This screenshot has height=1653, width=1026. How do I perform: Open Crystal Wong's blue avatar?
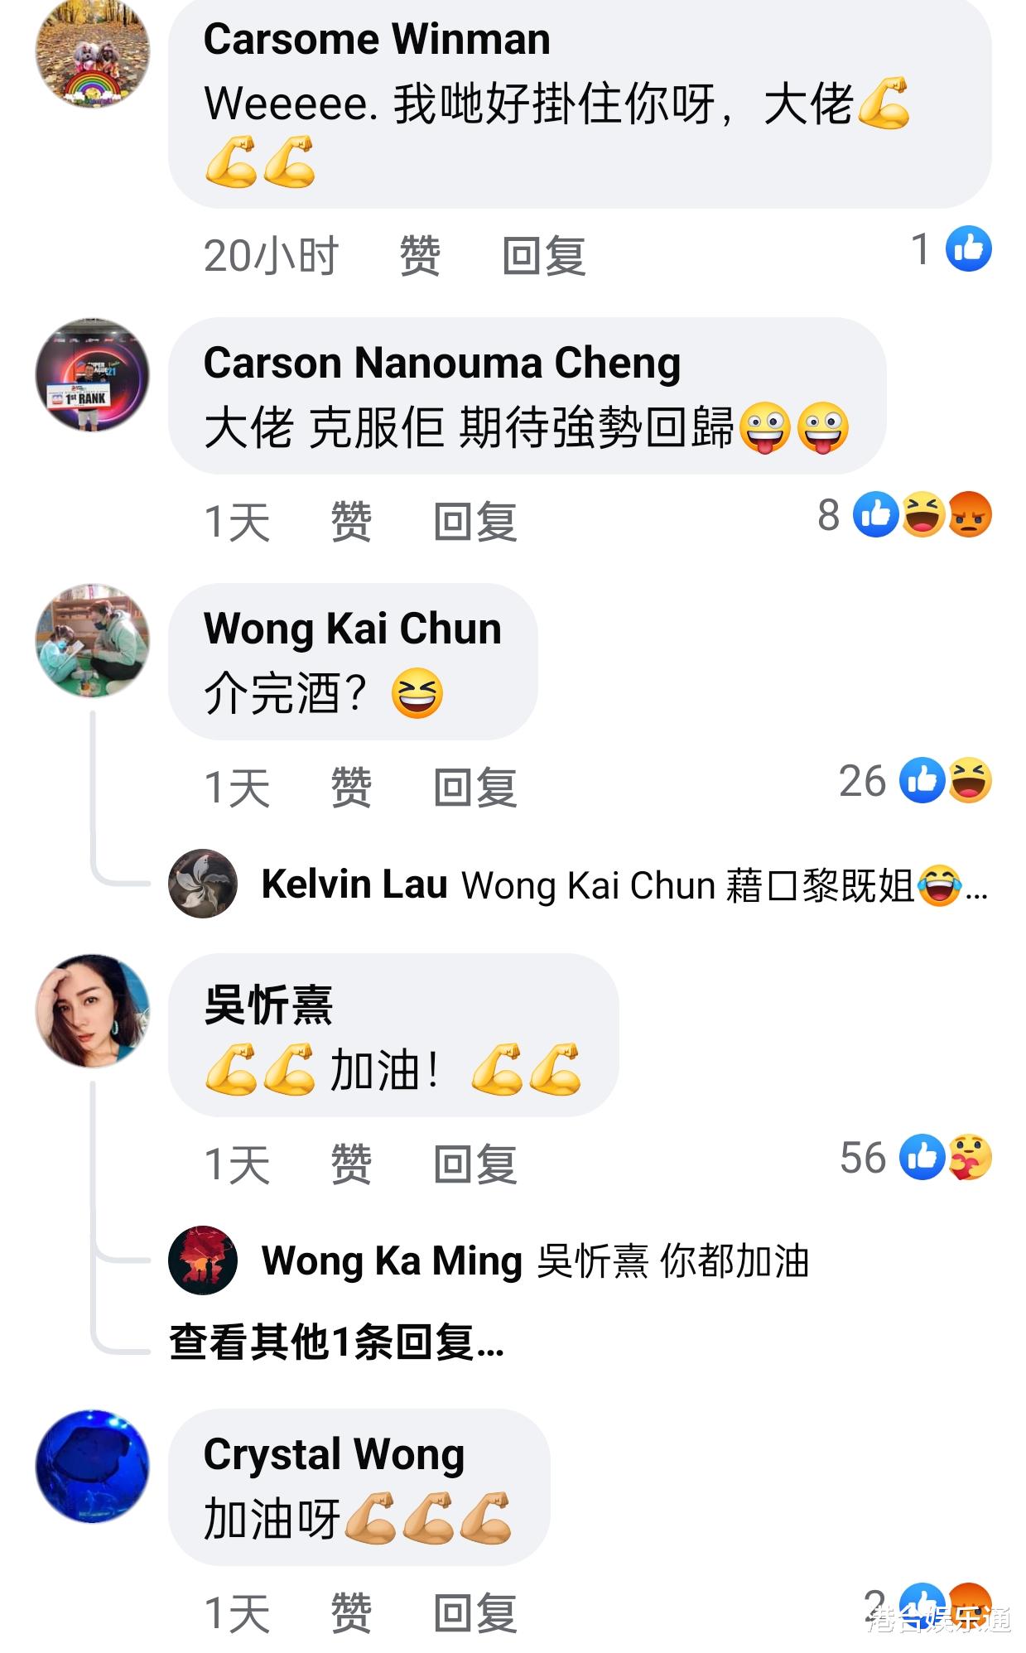point(93,1467)
